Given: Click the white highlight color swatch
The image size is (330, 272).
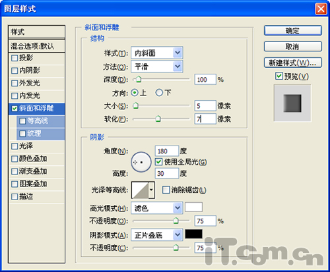Looking at the screenshot, I should click(x=193, y=207).
